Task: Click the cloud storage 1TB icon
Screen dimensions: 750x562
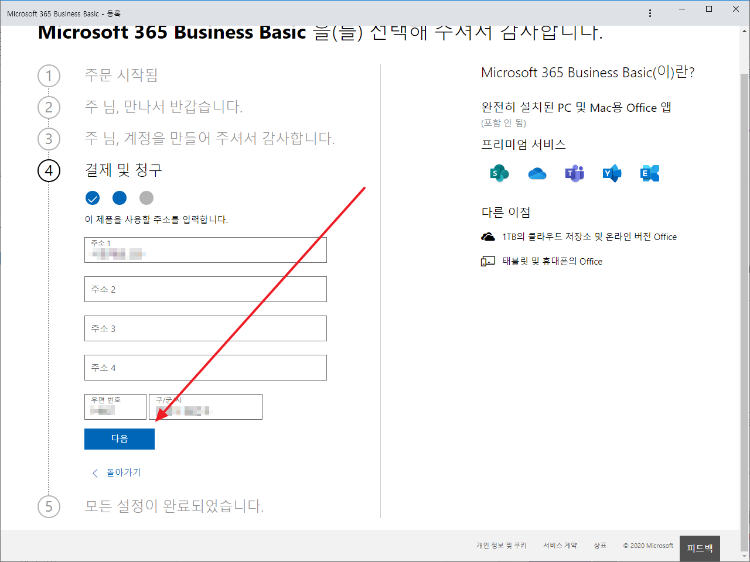Action: [x=487, y=237]
